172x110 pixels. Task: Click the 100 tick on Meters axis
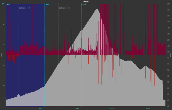coord(168,106)
